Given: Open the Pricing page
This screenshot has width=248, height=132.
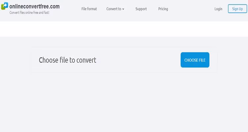Looking at the screenshot, I should point(163,9).
